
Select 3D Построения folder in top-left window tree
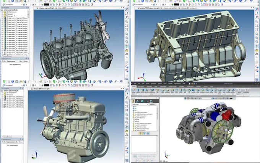point(10,12)
